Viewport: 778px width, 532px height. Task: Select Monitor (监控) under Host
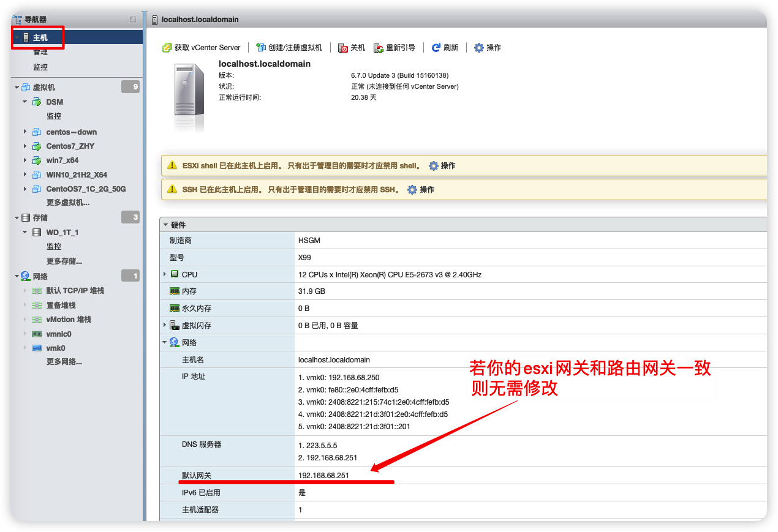(40, 67)
